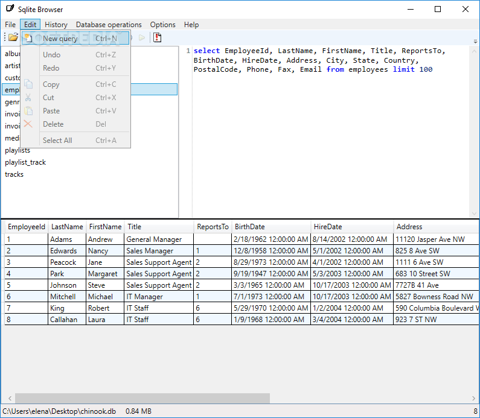
Task: Choose Delete in the Edit menu
Action: tap(75, 124)
